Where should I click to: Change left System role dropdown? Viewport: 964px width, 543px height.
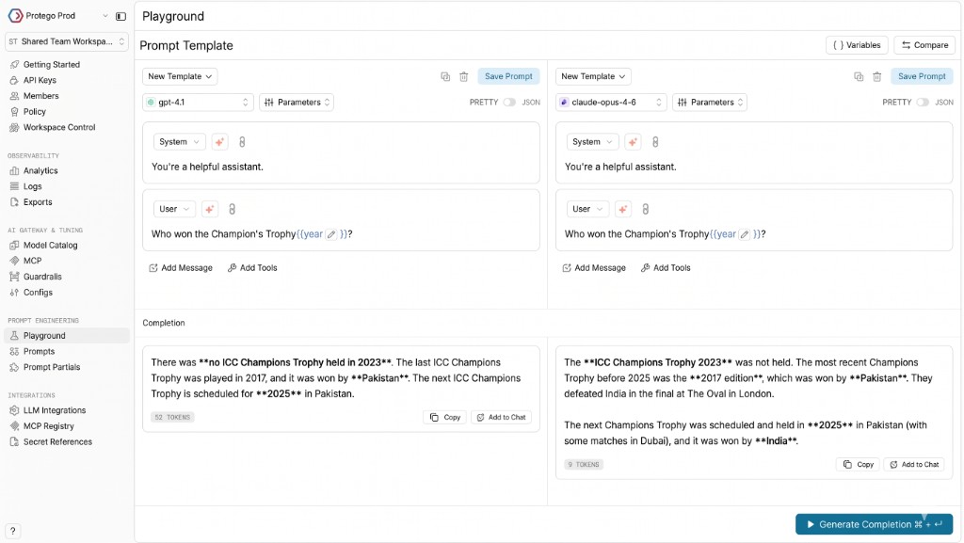[179, 142]
